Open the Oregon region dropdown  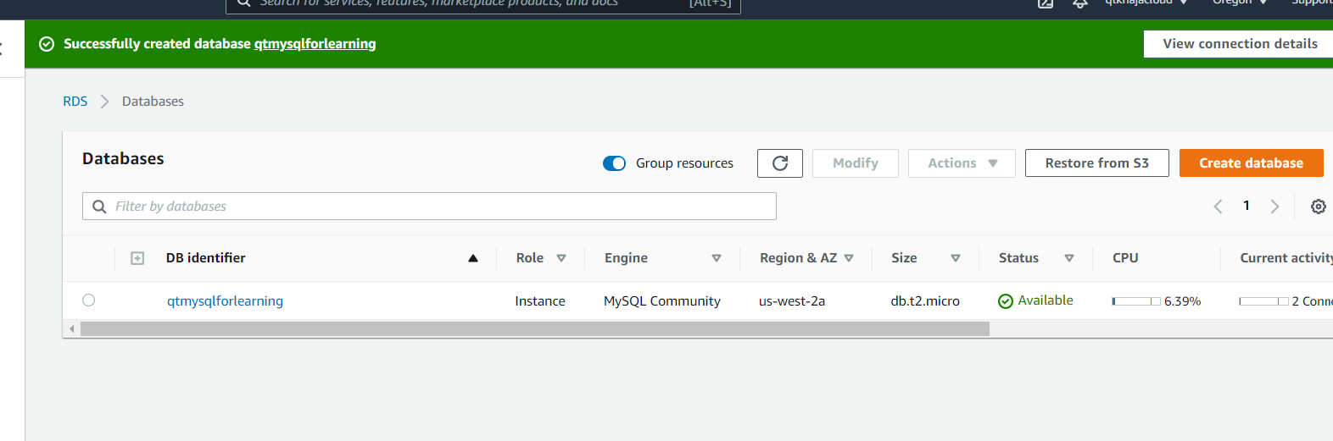coord(1239,3)
